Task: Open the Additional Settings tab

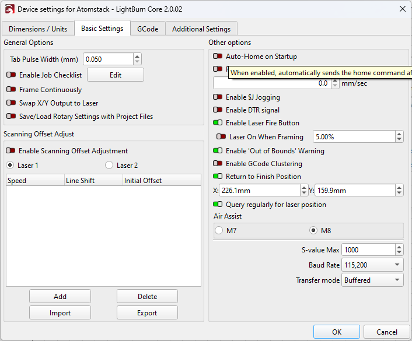Action: [x=201, y=29]
